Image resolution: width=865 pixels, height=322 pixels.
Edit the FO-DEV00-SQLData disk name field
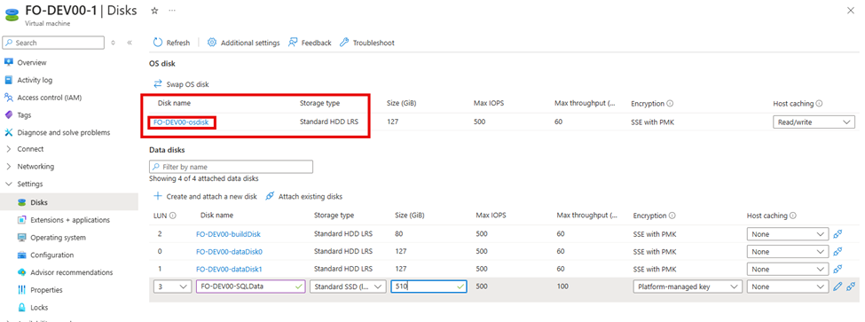click(x=250, y=287)
